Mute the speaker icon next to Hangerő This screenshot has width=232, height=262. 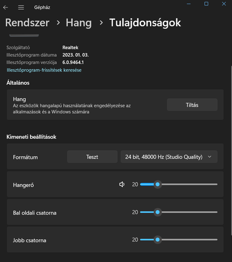(x=122, y=184)
